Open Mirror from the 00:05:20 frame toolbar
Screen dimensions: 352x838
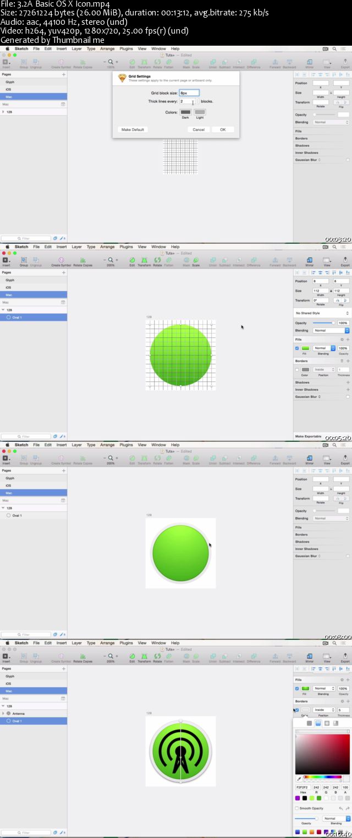[309, 261]
